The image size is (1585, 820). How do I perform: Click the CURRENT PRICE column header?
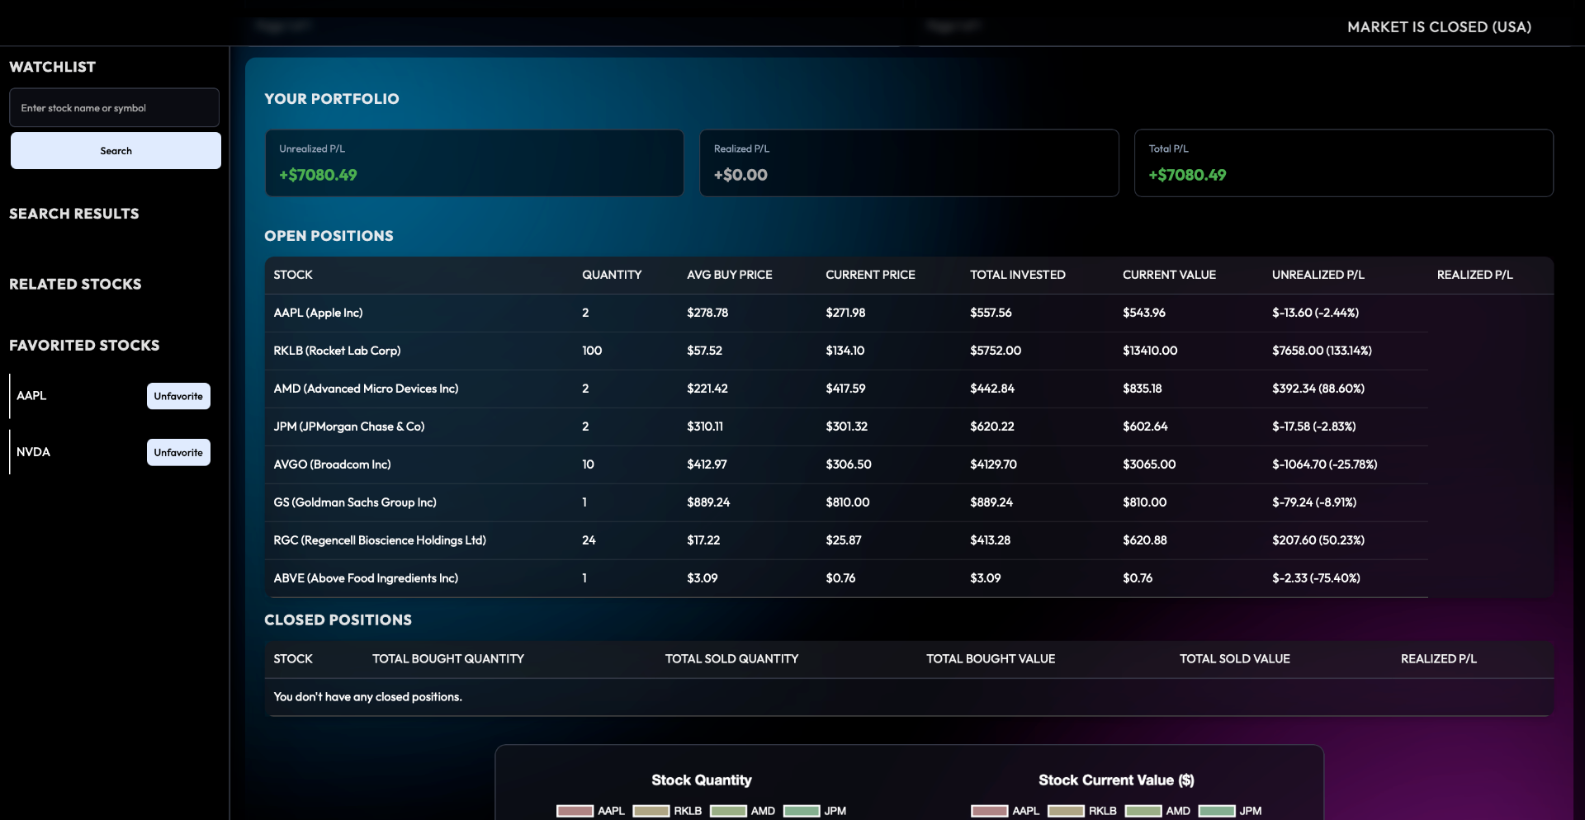point(870,275)
